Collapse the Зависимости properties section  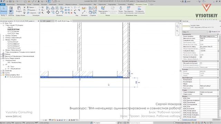218,34
